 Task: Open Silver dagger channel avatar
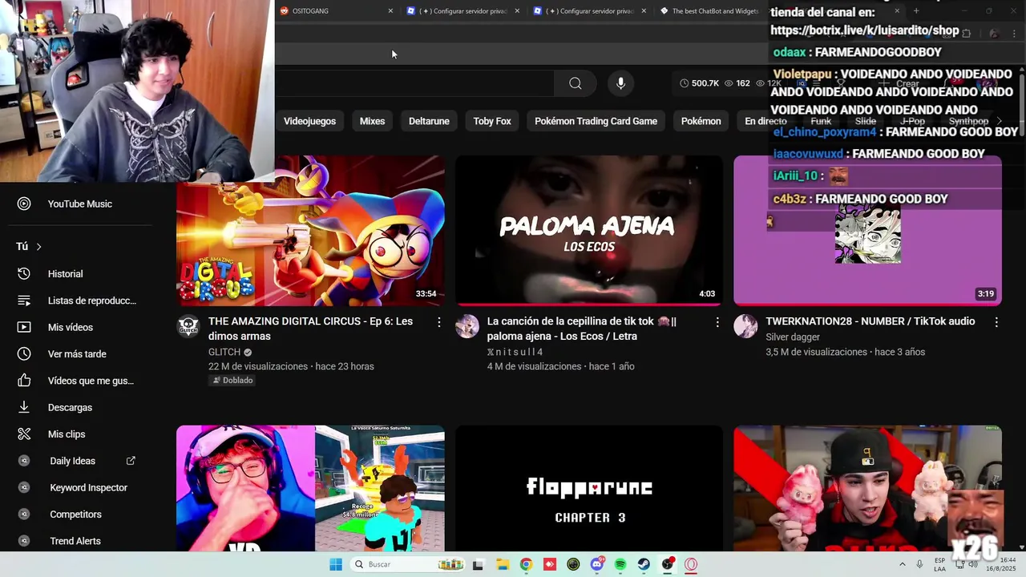(x=745, y=326)
